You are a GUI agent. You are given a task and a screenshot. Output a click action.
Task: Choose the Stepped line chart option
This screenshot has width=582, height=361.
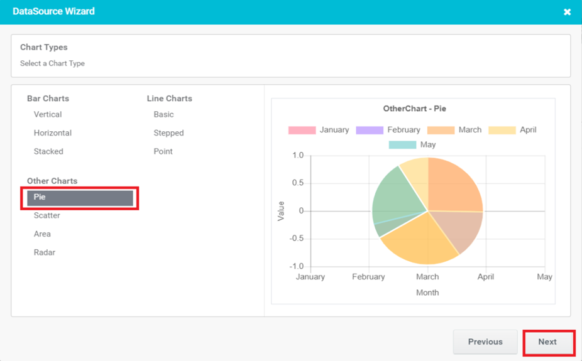tap(168, 133)
